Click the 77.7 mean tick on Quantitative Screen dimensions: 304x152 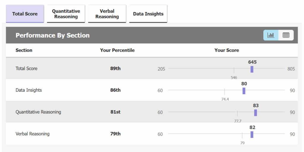[237, 114]
